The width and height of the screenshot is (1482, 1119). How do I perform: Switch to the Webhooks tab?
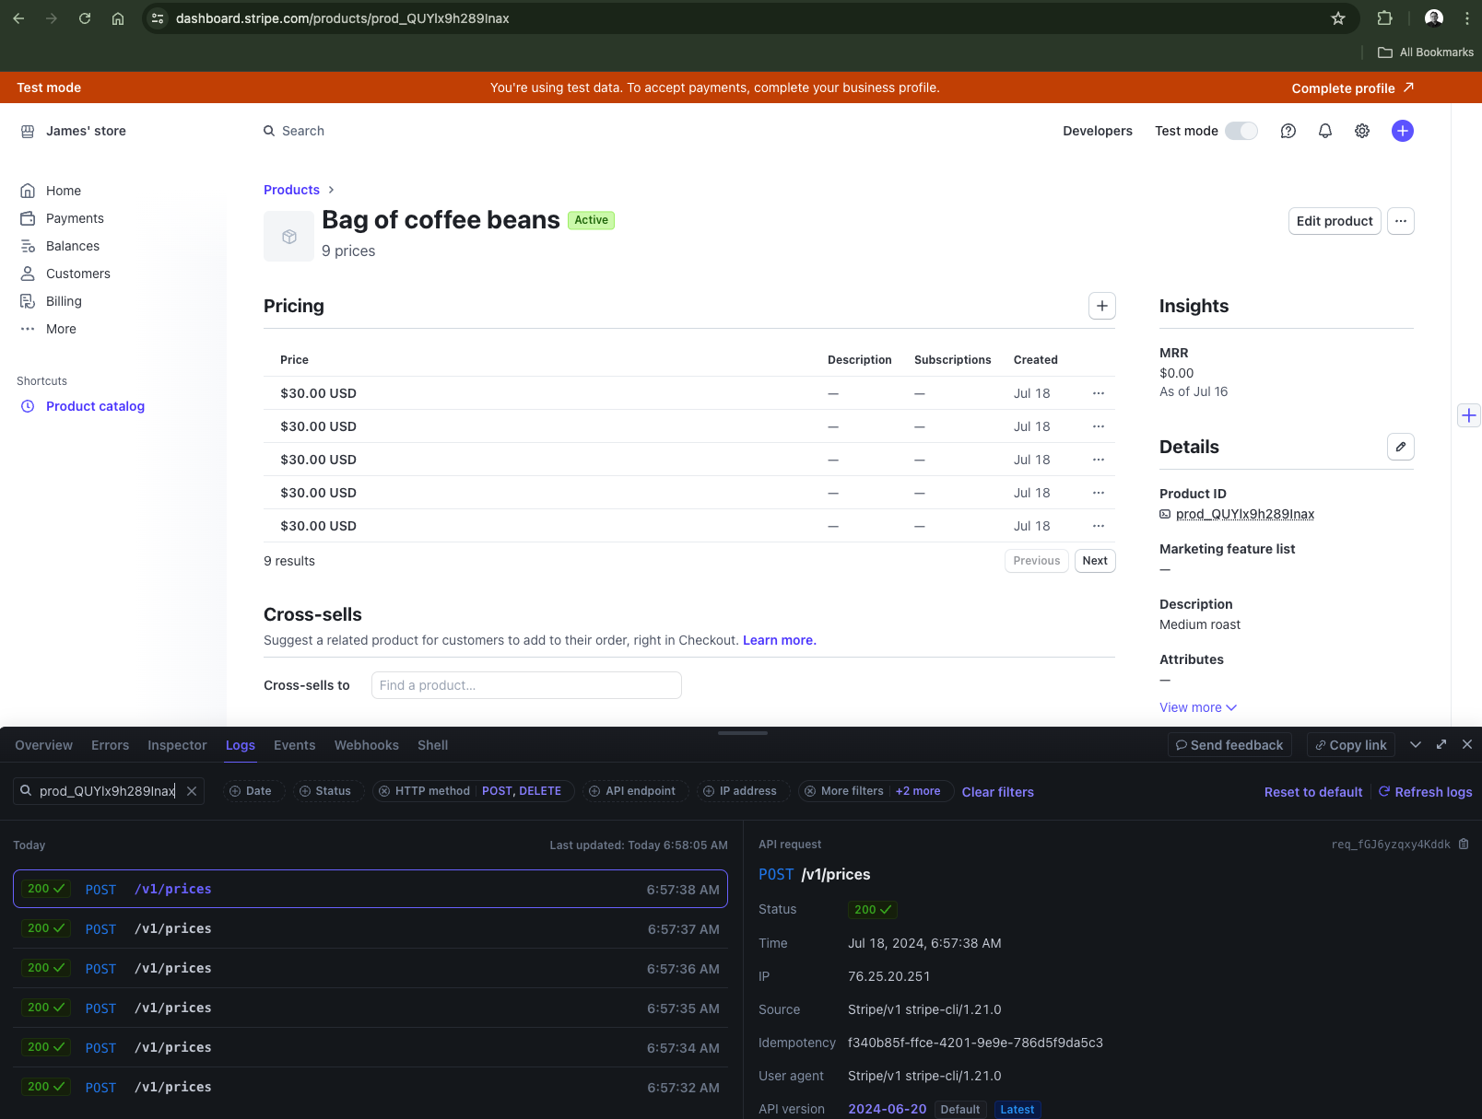pyautogui.click(x=367, y=745)
